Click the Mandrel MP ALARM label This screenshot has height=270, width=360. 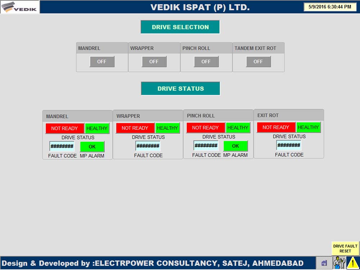[x=92, y=156]
